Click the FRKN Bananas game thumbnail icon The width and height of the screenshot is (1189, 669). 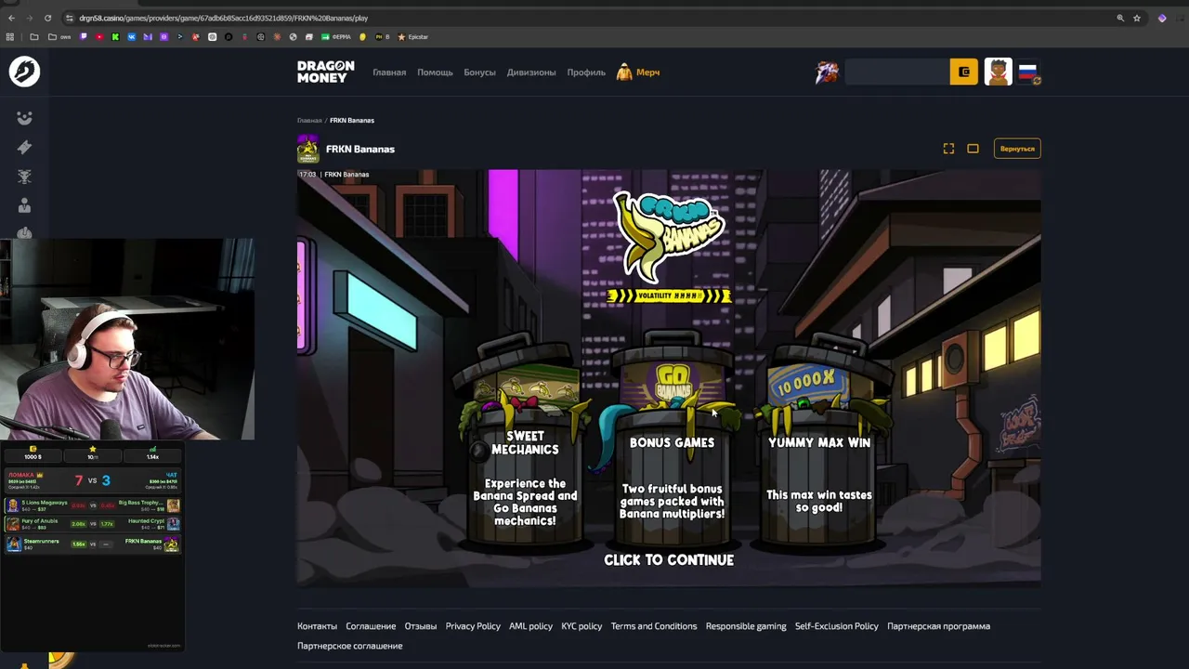point(307,149)
